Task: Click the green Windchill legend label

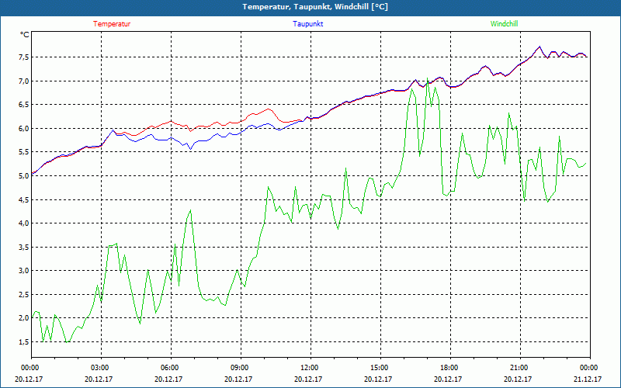Action: (504, 24)
